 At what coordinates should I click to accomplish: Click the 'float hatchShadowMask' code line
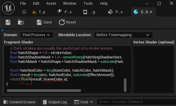coord(66,57)
